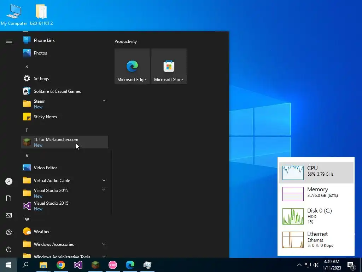362x272 pixels.
Task: Select the Memory performance entry
Action: point(316,194)
